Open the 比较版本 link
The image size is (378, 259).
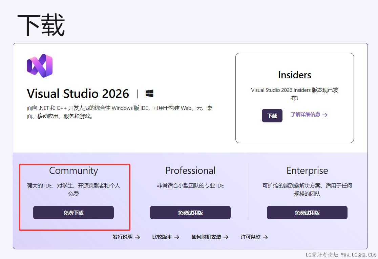[x=166, y=237]
